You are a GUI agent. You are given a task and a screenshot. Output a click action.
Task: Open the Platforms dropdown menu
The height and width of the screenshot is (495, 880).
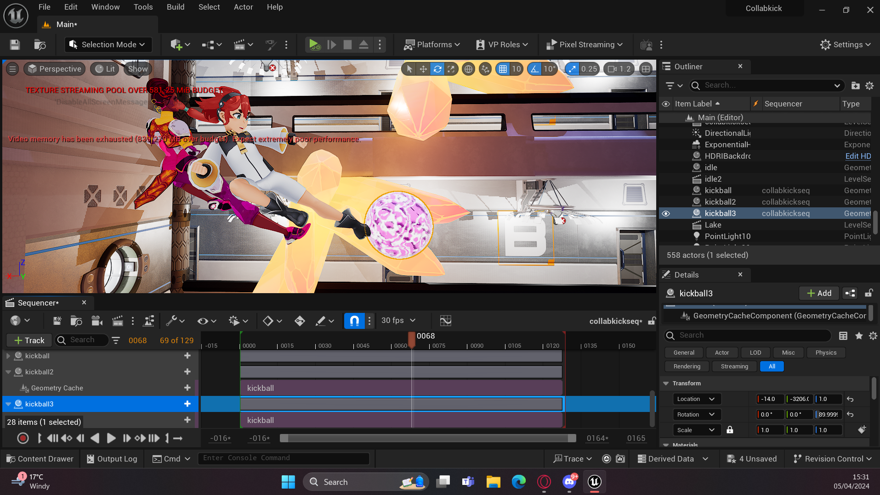pos(431,44)
